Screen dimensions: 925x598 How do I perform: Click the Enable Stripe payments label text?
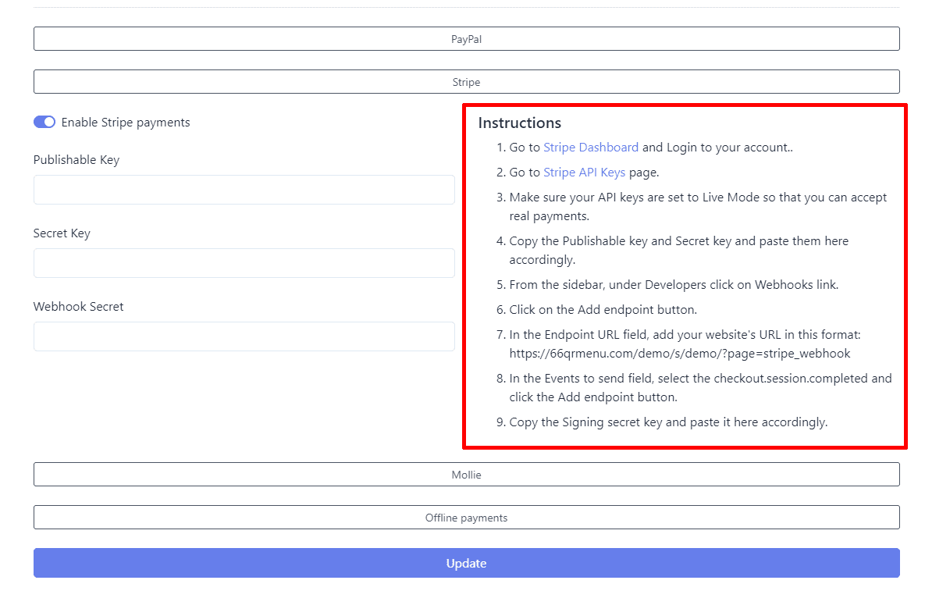point(126,123)
